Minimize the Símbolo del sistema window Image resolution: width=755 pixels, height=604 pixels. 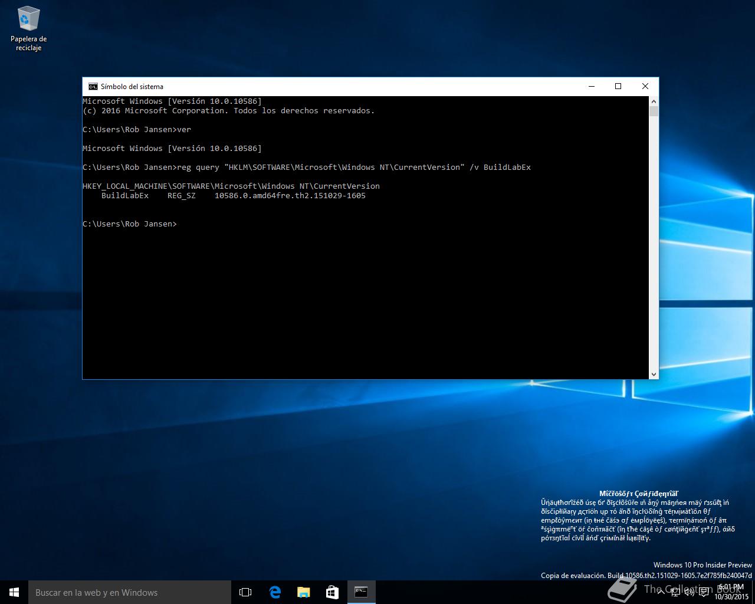[592, 86]
